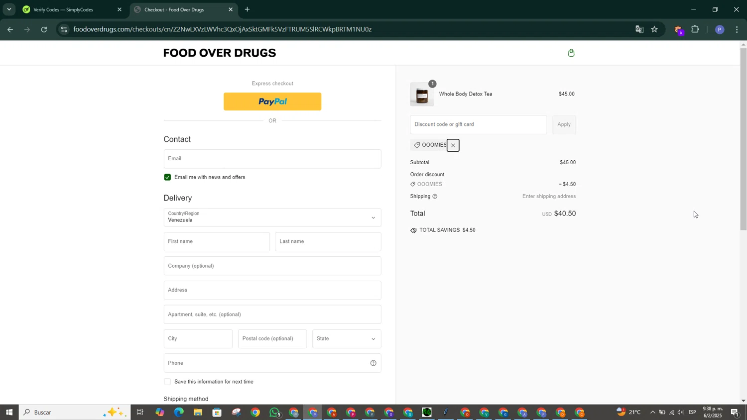
Task: Click the Postal code field
Action: 272,339
